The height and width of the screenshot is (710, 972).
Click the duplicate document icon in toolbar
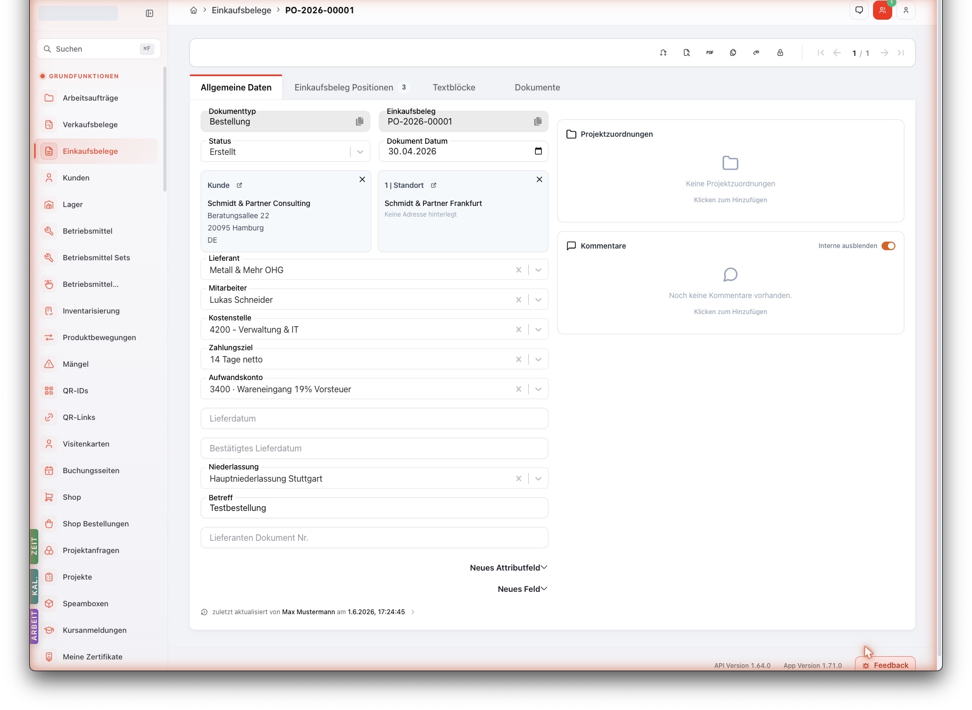[733, 53]
